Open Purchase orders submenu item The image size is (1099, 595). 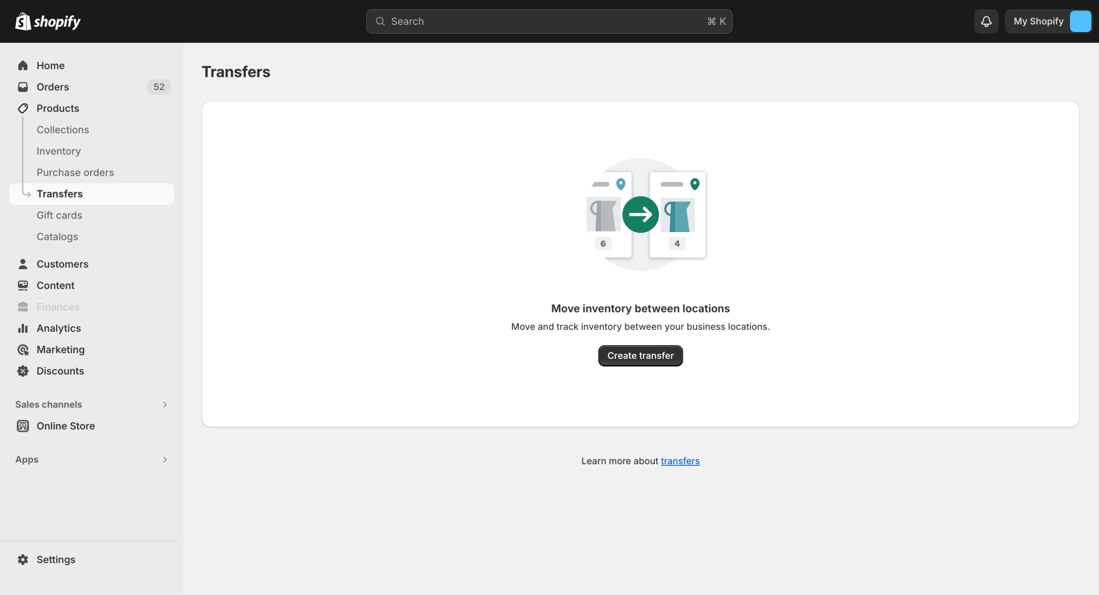pyautogui.click(x=75, y=173)
